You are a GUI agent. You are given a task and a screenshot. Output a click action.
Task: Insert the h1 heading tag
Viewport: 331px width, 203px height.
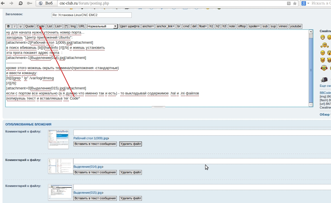pos(211,26)
